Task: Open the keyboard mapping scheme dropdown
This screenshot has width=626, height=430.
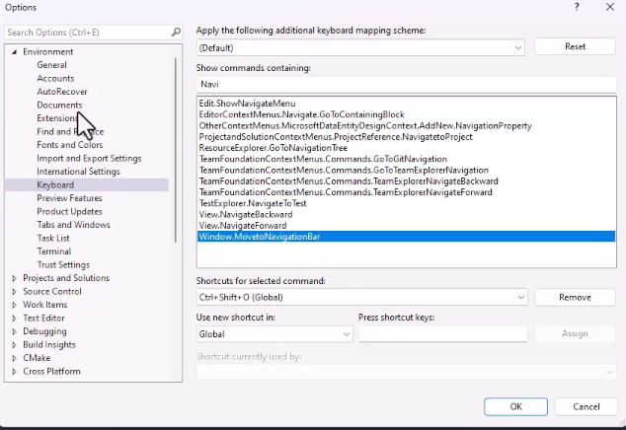Action: [518, 47]
